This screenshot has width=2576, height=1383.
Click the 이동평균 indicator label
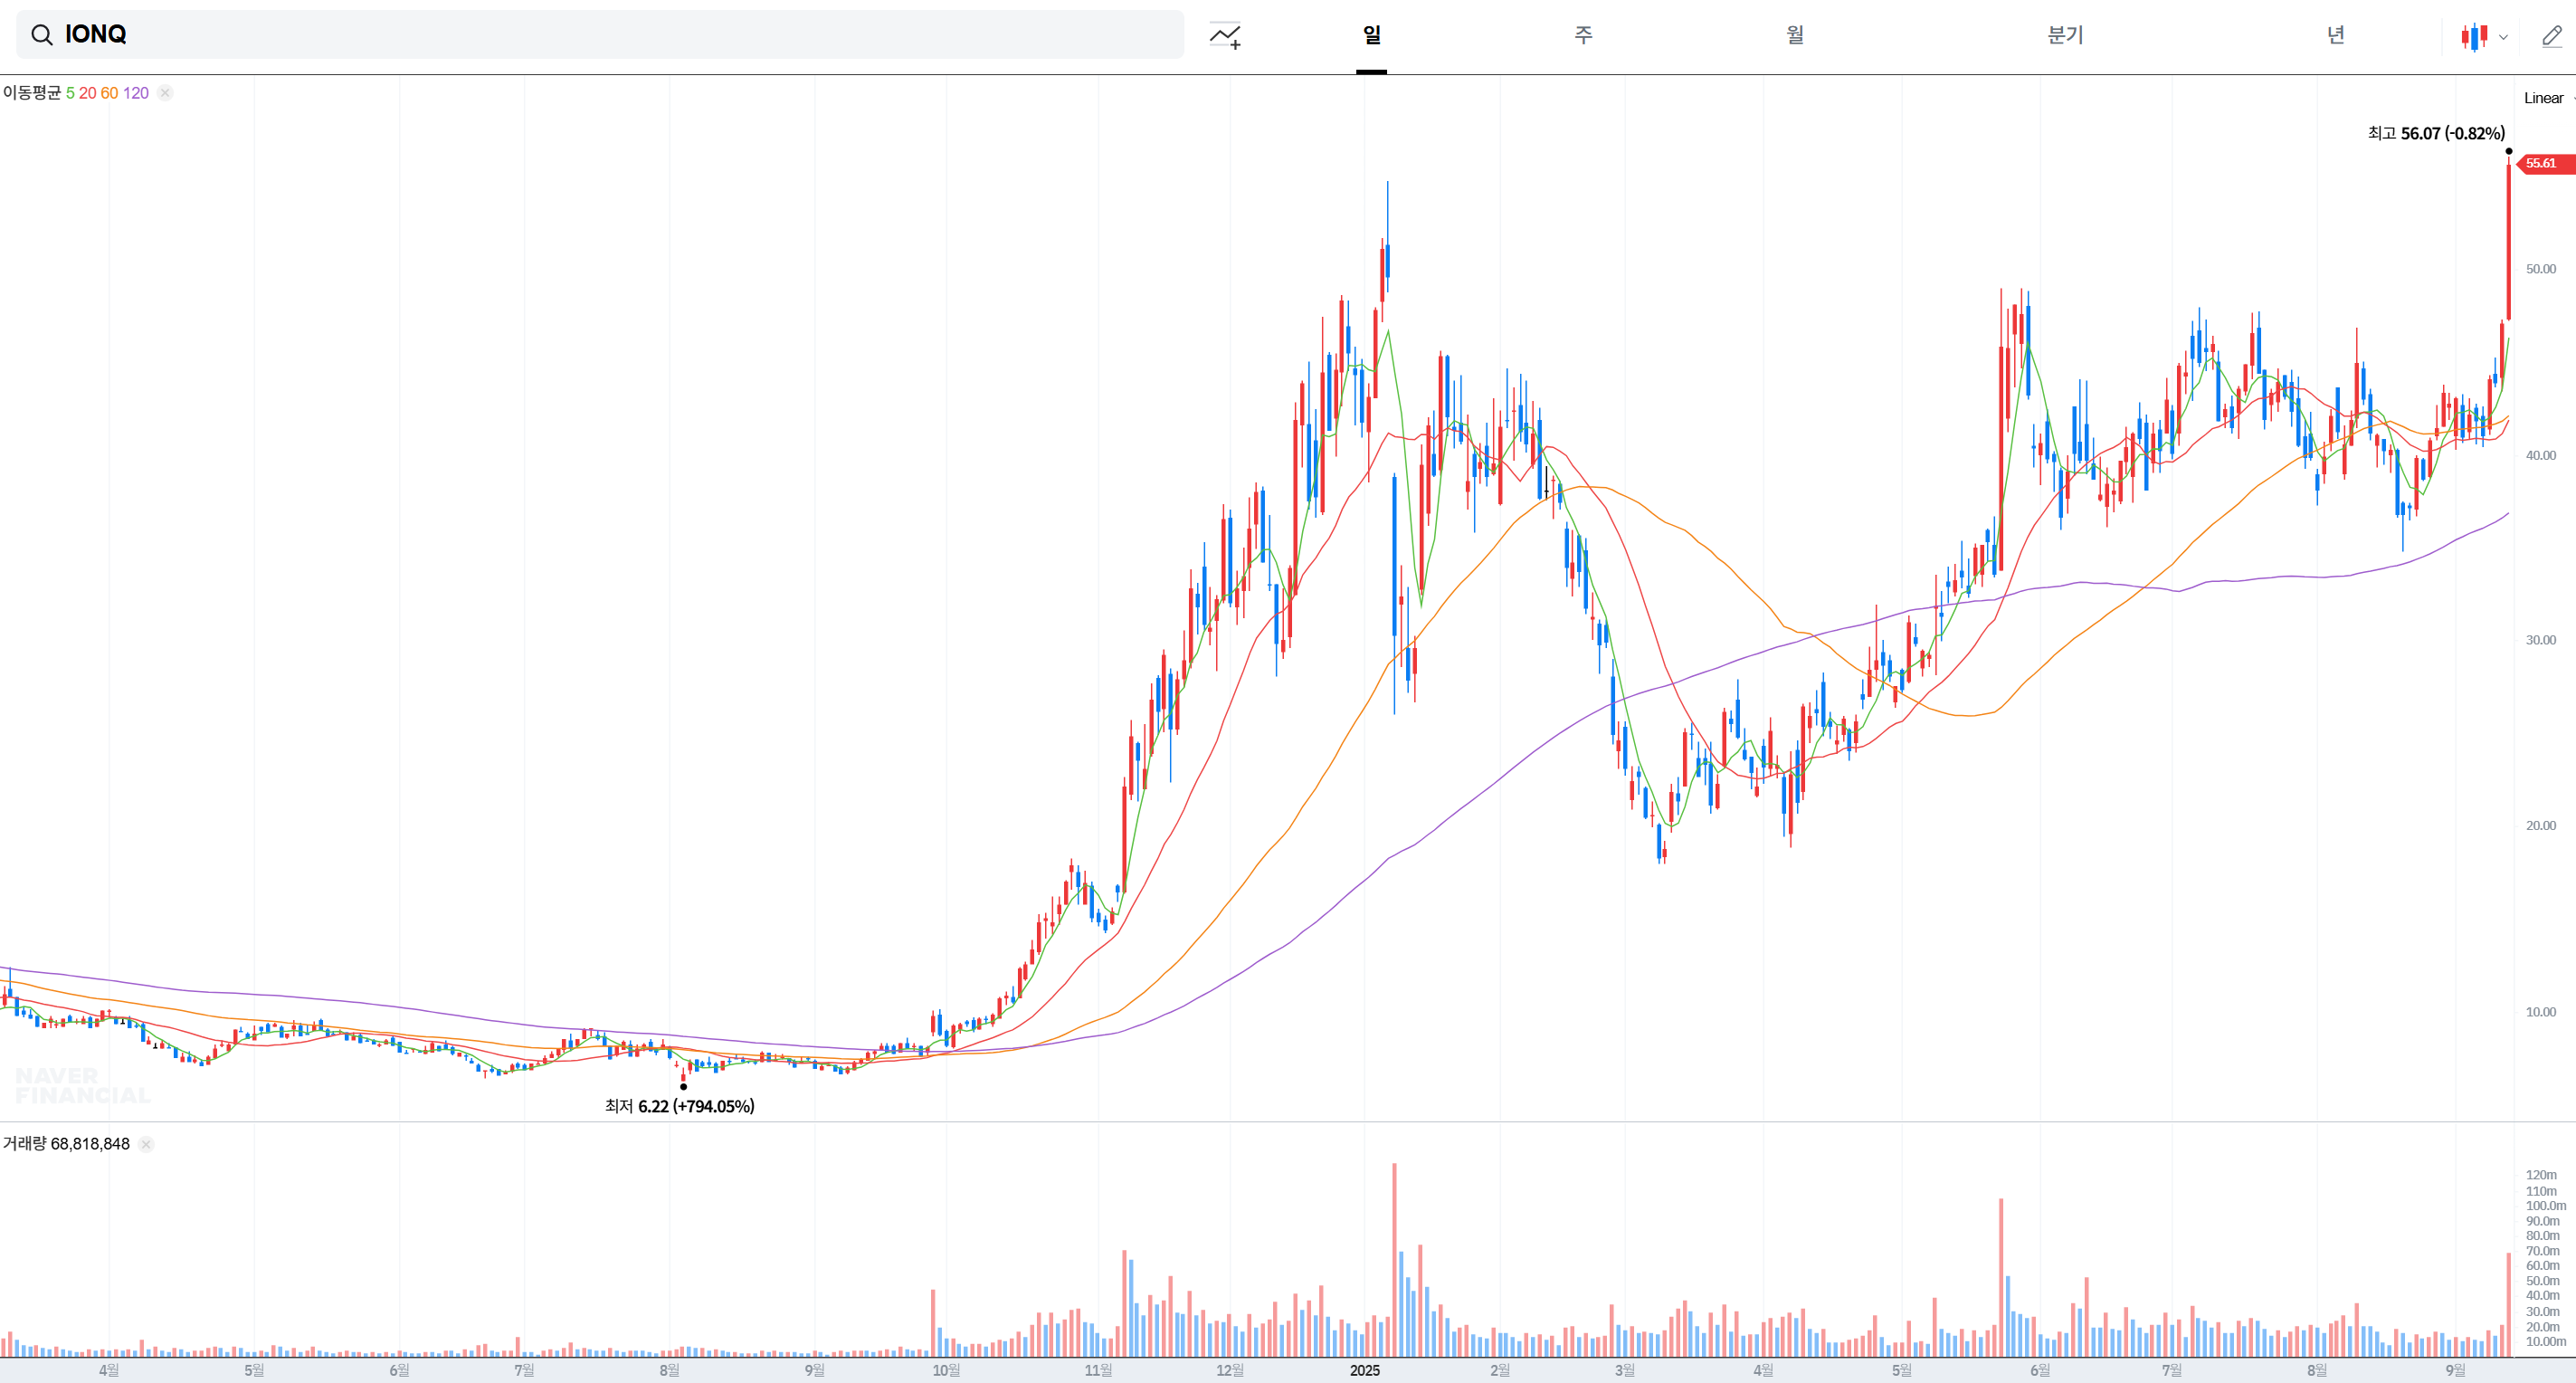[x=32, y=93]
